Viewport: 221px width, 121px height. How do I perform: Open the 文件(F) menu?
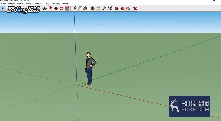pyautogui.click(x=3, y=4)
